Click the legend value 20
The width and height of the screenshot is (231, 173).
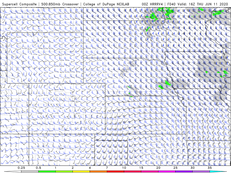pos(158,168)
